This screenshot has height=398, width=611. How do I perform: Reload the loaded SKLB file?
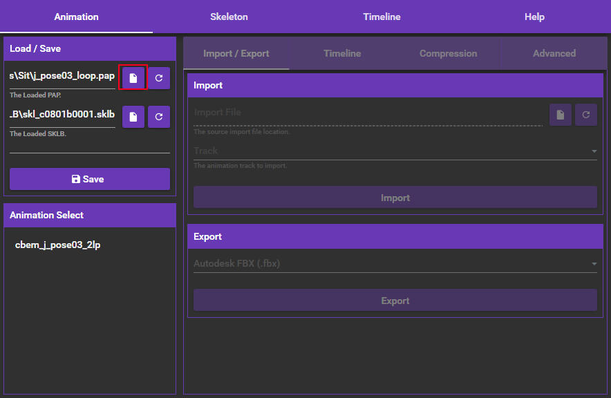(x=159, y=117)
